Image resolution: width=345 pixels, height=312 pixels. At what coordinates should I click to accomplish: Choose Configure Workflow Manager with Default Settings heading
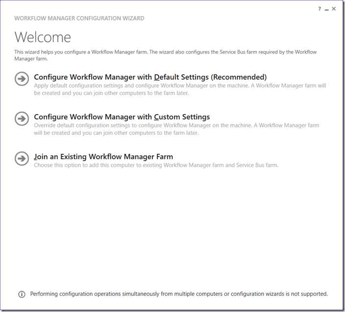pos(150,77)
